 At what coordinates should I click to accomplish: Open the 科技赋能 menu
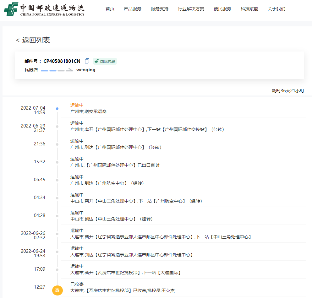pyautogui.click(x=249, y=9)
